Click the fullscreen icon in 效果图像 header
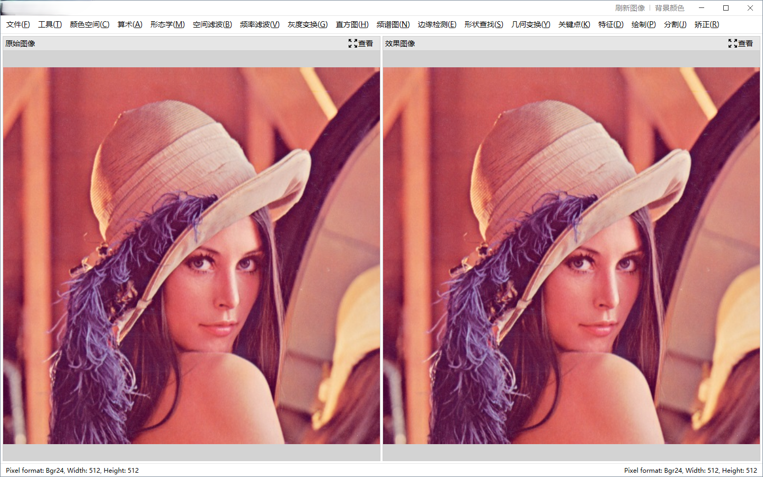 click(x=733, y=43)
